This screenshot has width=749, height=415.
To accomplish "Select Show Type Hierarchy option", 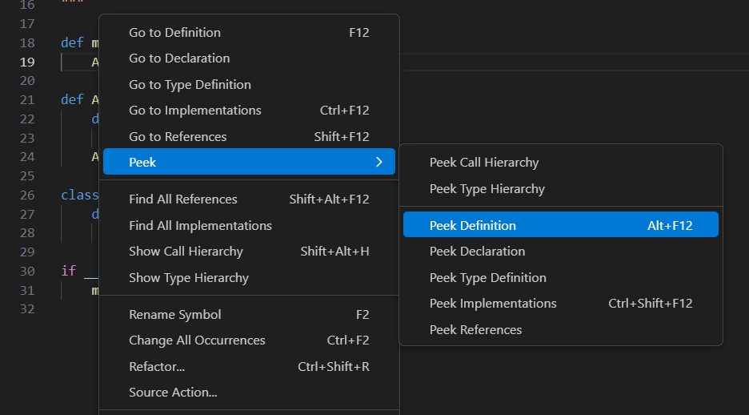I will pyautogui.click(x=189, y=278).
